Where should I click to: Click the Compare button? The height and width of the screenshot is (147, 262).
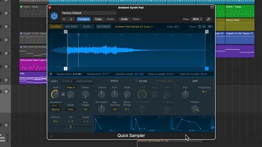pos(84,19)
